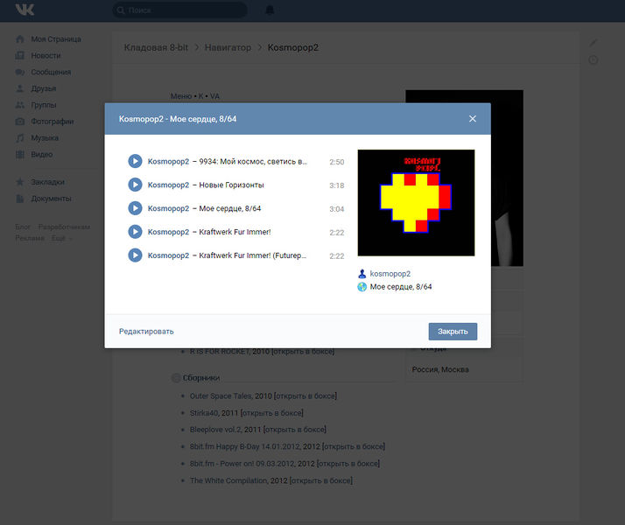Open Блог footer link
Viewport: 625px width, 525px height.
pyautogui.click(x=23, y=227)
